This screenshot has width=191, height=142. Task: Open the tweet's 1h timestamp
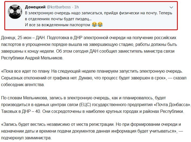[x=77, y=7]
